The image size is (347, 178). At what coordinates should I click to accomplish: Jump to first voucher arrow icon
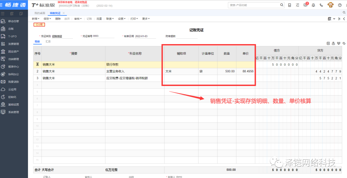click(x=340, y=19)
